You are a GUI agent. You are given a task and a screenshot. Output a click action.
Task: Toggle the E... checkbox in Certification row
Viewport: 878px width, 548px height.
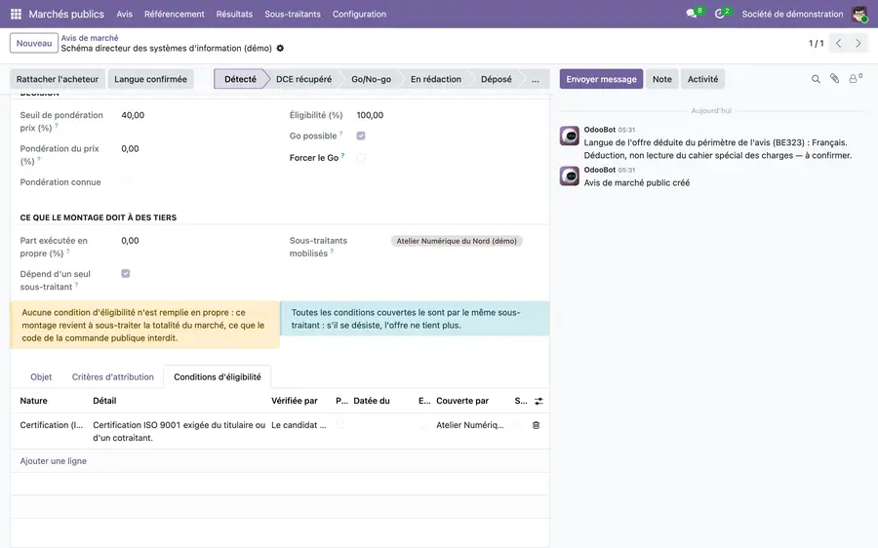(422, 425)
